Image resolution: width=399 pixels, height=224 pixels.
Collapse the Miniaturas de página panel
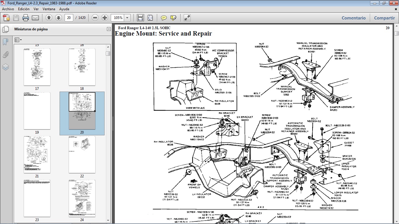click(x=109, y=29)
